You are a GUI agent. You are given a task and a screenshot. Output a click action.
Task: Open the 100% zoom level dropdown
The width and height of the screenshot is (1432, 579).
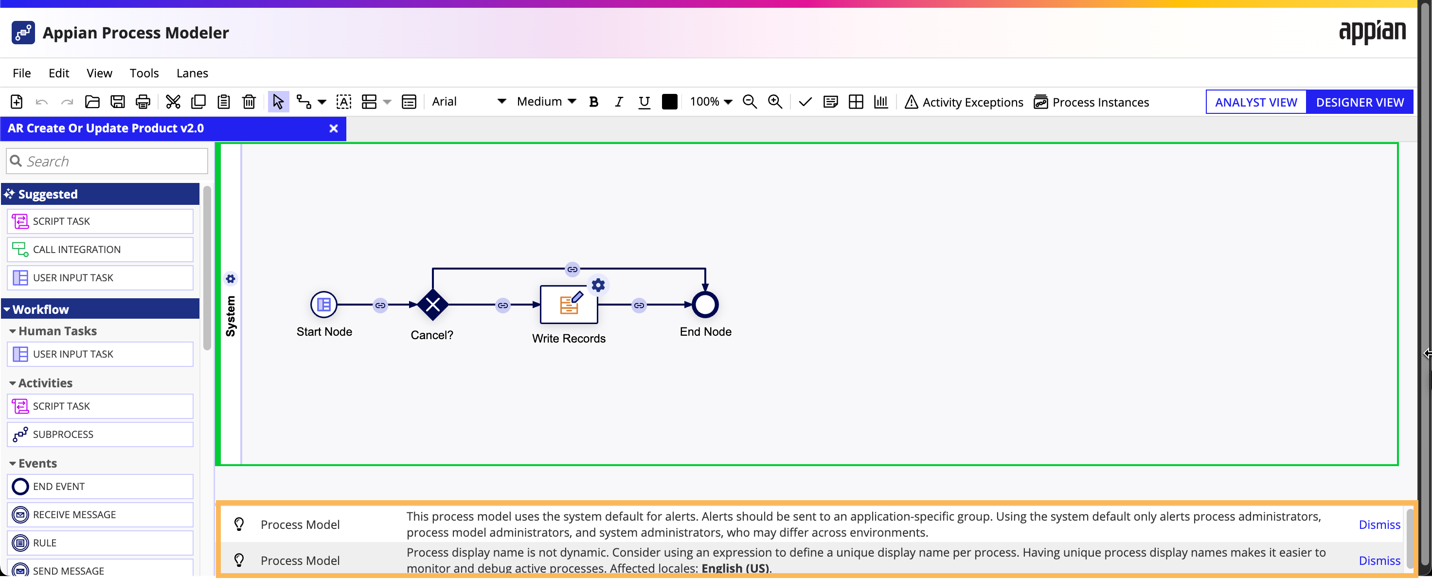(711, 102)
